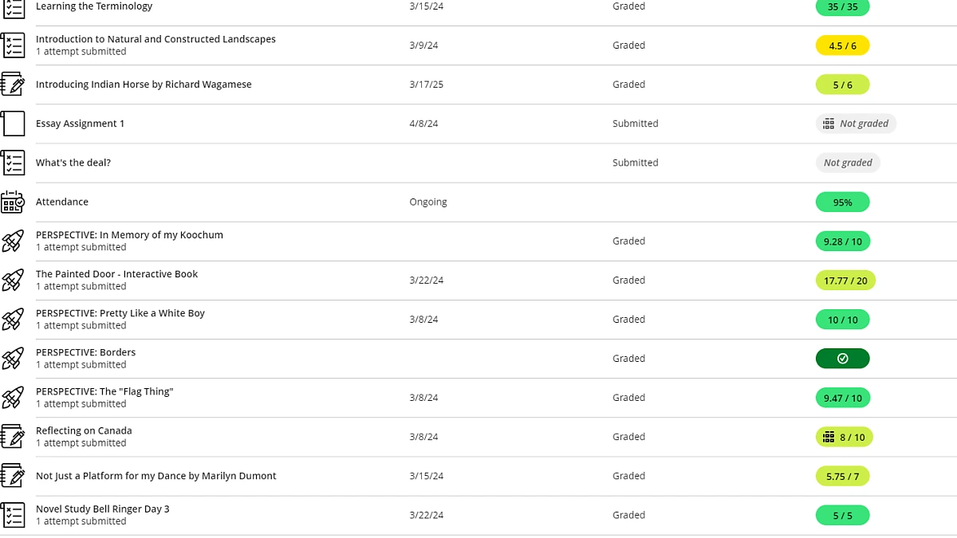
Task: Click the 95% Attendance grade badge
Action: coord(842,202)
